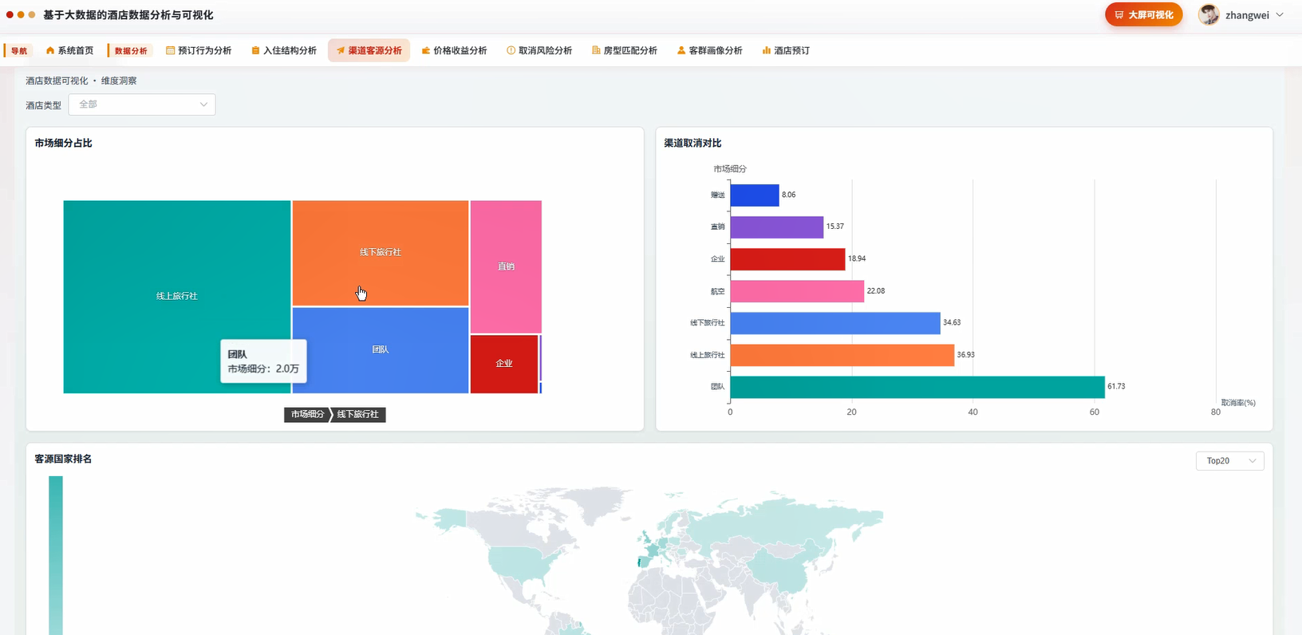Click the orange bar valued 36.93
The image size is (1302, 635).
click(x=842, y=355)
